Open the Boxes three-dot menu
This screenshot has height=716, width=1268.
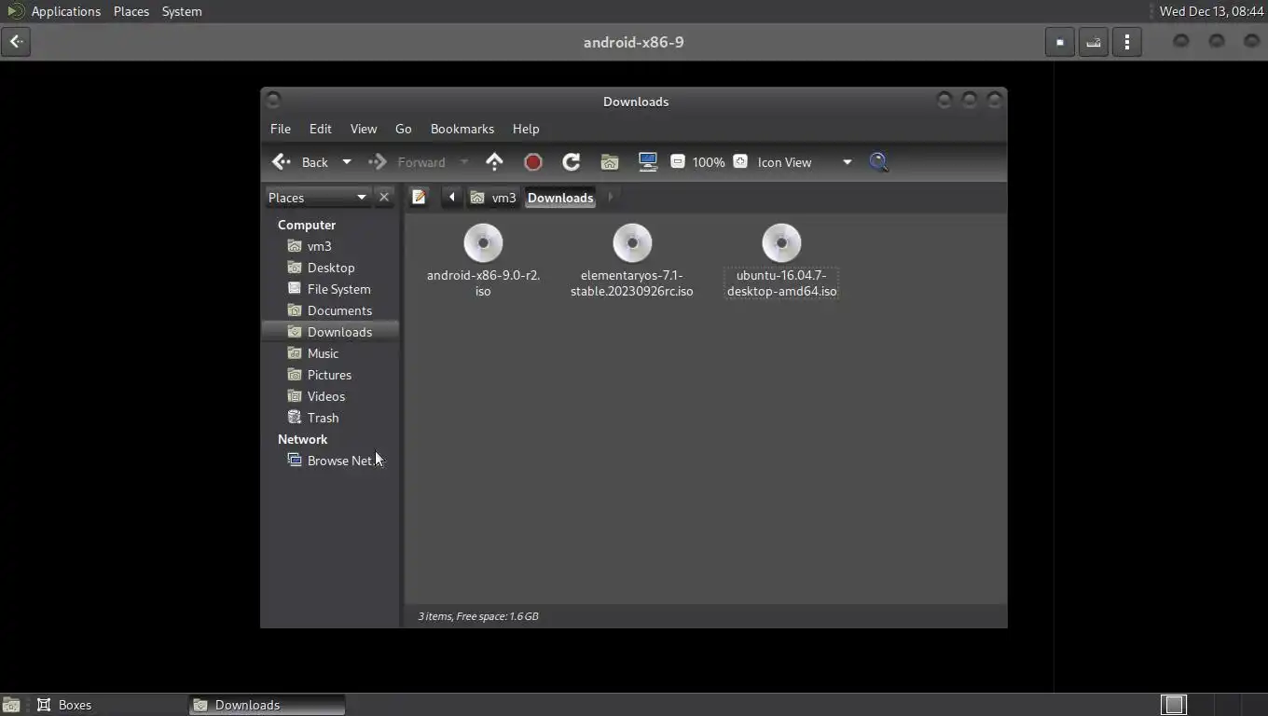pos(1127,42)
